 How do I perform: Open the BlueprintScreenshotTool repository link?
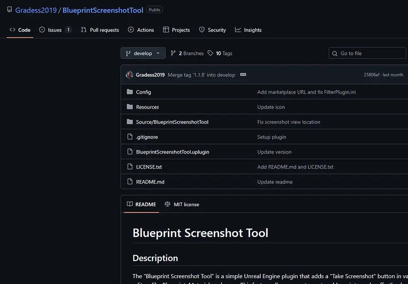point(103,10)
